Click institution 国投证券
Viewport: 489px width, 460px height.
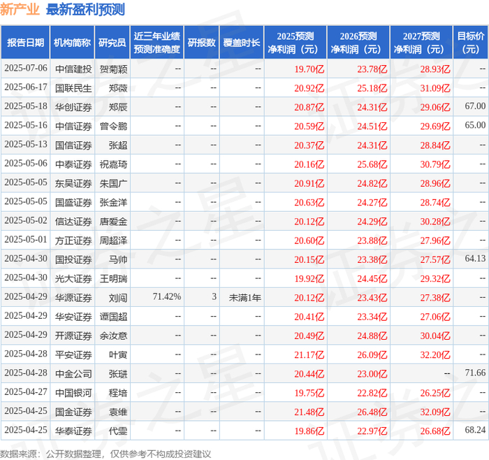point(73,259)
